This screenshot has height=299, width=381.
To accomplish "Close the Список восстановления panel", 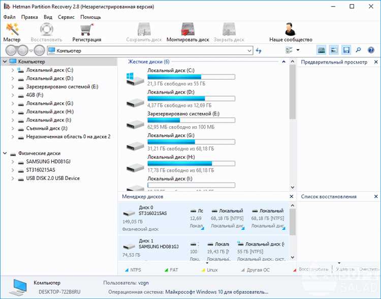I will [x=376, y=196].
